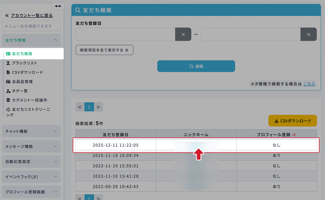Image resolution: width=325 pixels, height=200 pixels.
Task: Follow the こちら meta search link
Action: tap(309, 84)
